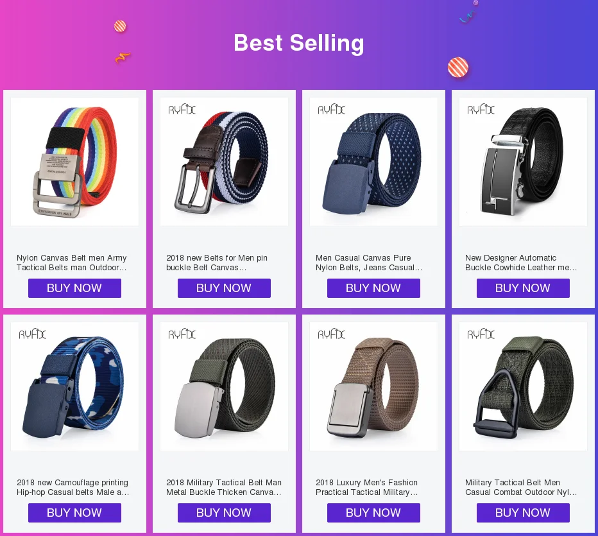
Task: Open the green belt with triangle buckle image
Action: click(x=524, y=386)
